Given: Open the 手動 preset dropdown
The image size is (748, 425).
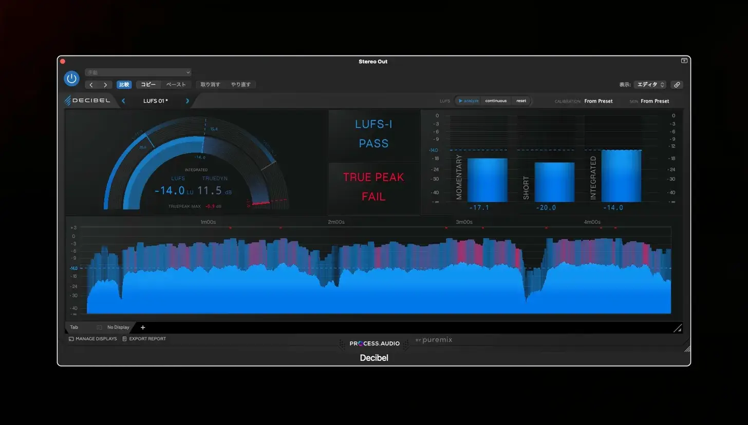Looking at the screenshot, I should (x=138, y=72).
